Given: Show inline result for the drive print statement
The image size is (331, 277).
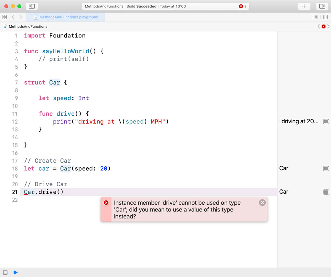Looking at the screenshot, I should click(326, 122).
